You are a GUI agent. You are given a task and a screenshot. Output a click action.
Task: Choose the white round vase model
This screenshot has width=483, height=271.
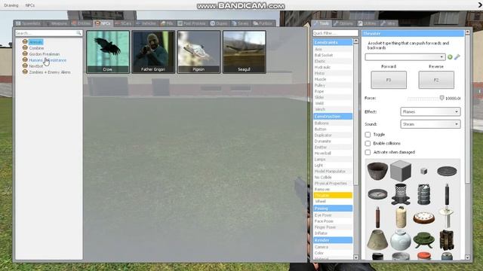[401, 240]
